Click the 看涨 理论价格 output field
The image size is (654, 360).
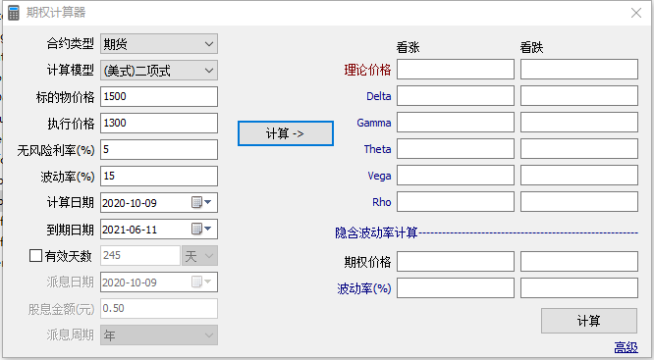456,70
